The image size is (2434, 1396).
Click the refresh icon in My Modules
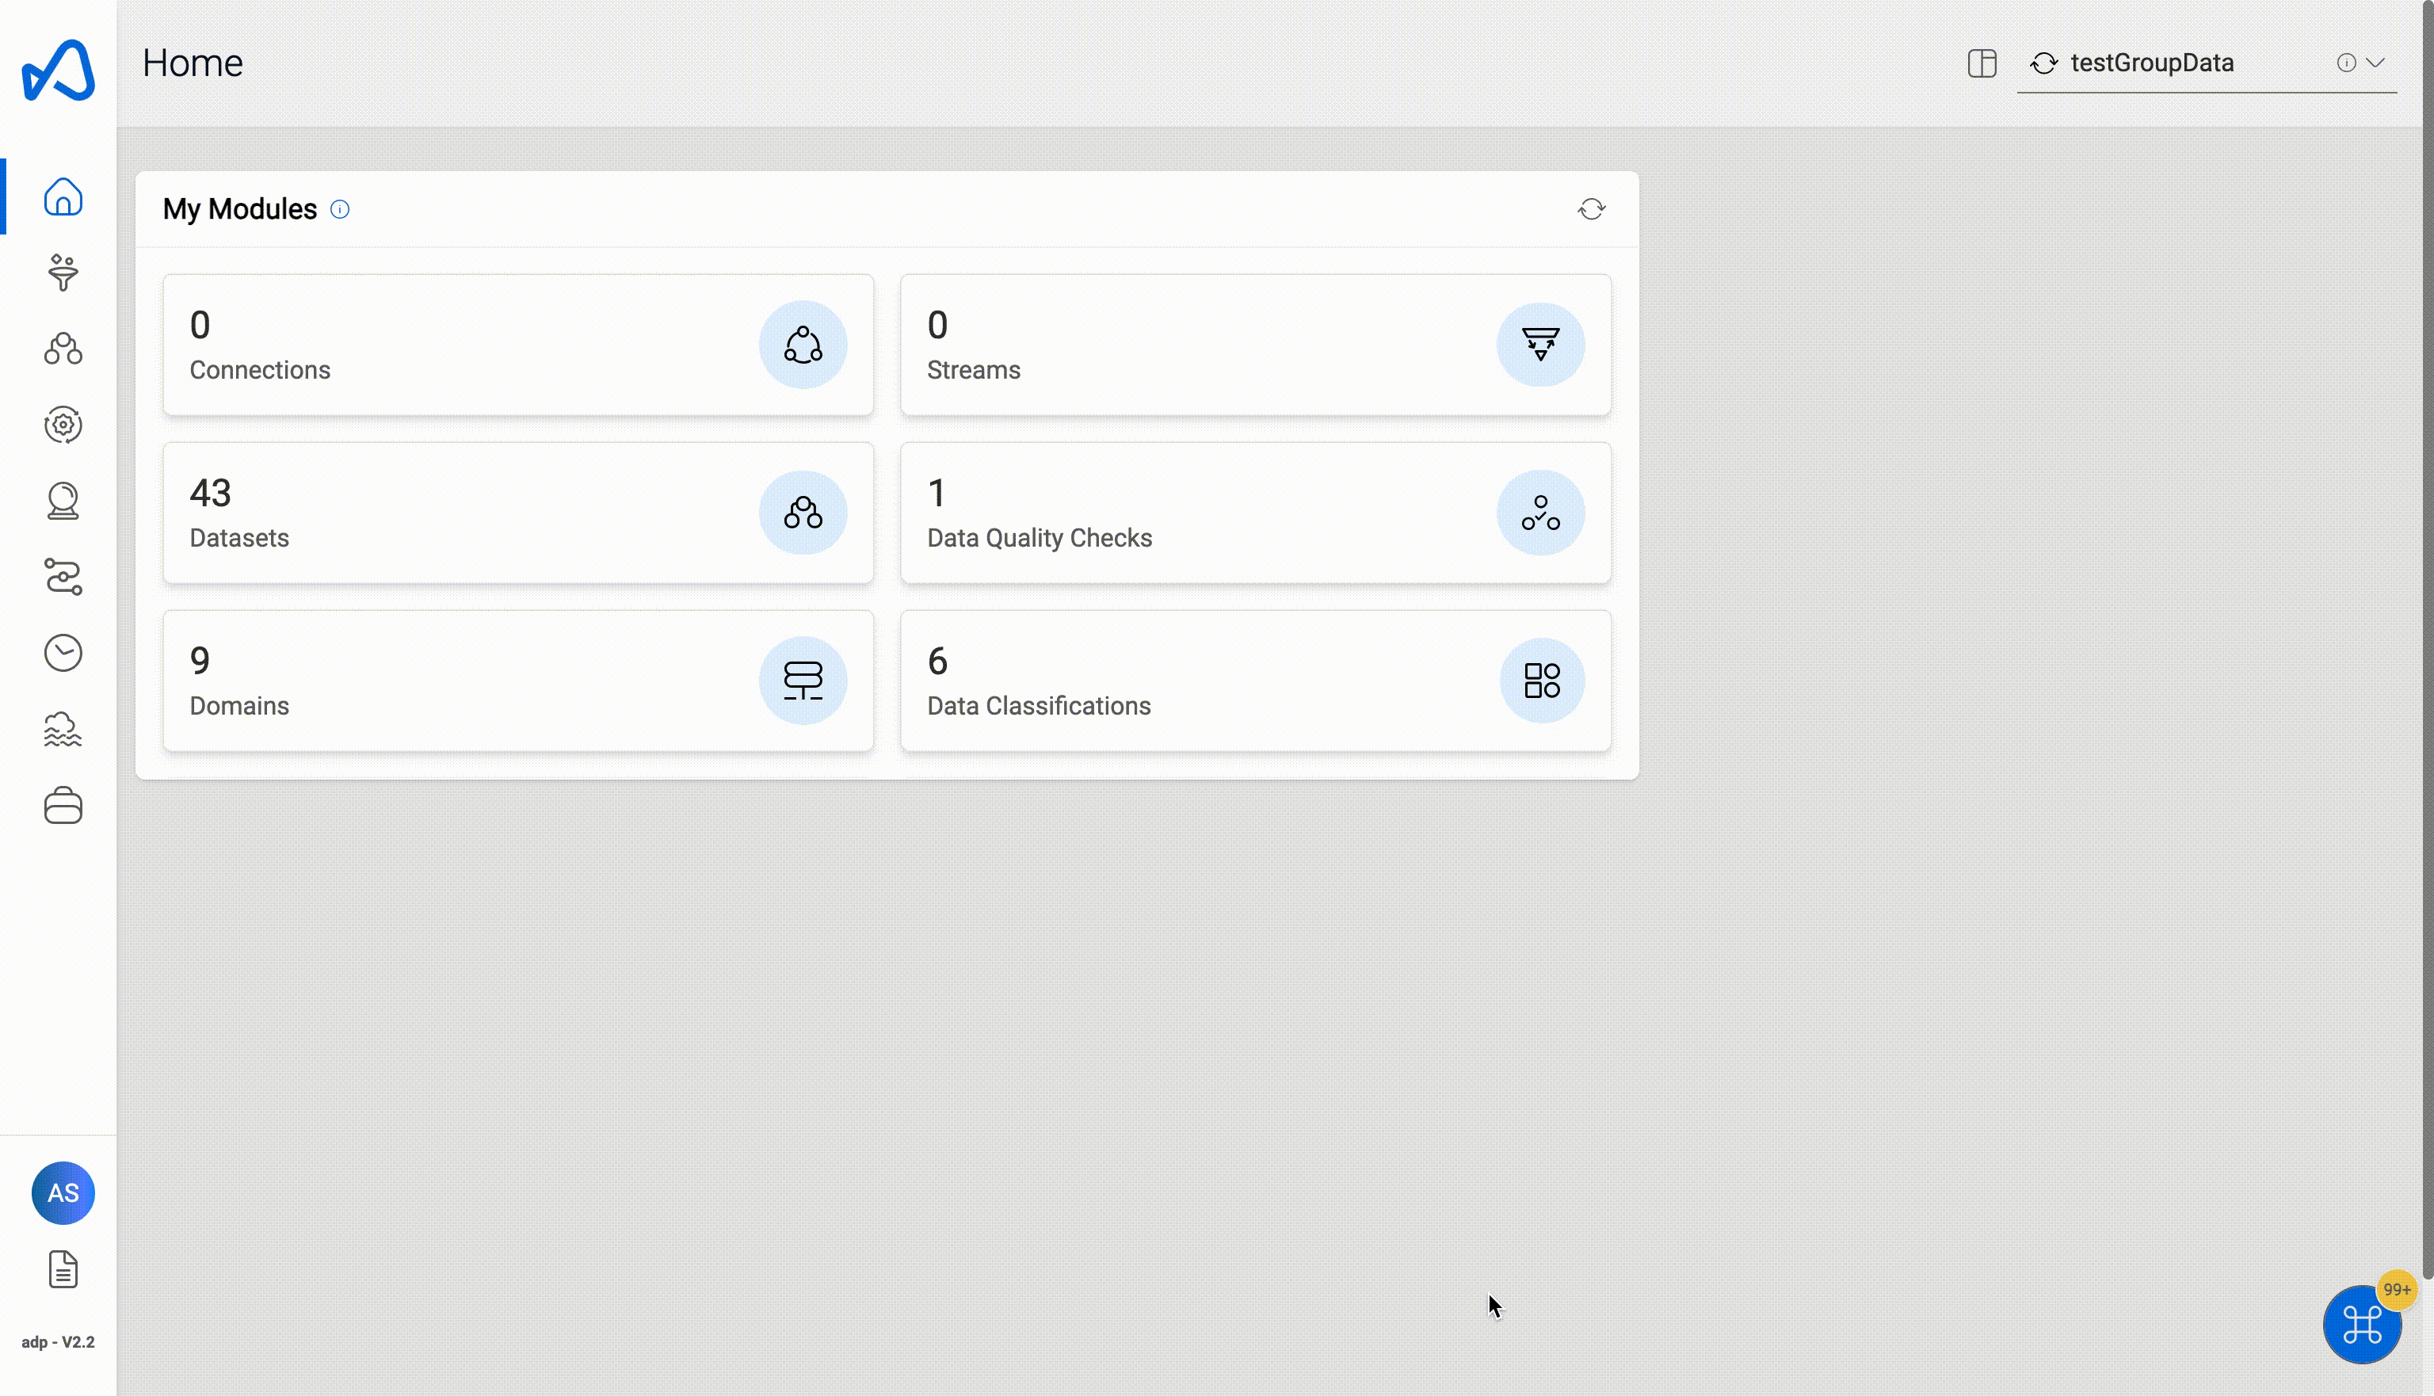coord(1592,209)
